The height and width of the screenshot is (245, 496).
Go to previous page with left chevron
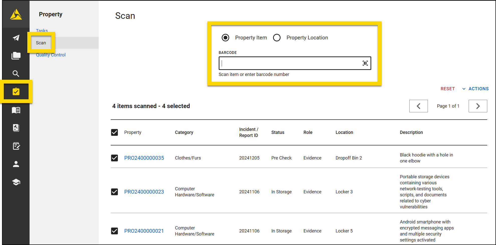coord(418,106)
